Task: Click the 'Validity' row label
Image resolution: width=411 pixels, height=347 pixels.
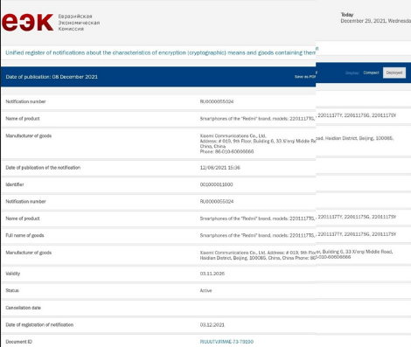Action: (13, 274)
